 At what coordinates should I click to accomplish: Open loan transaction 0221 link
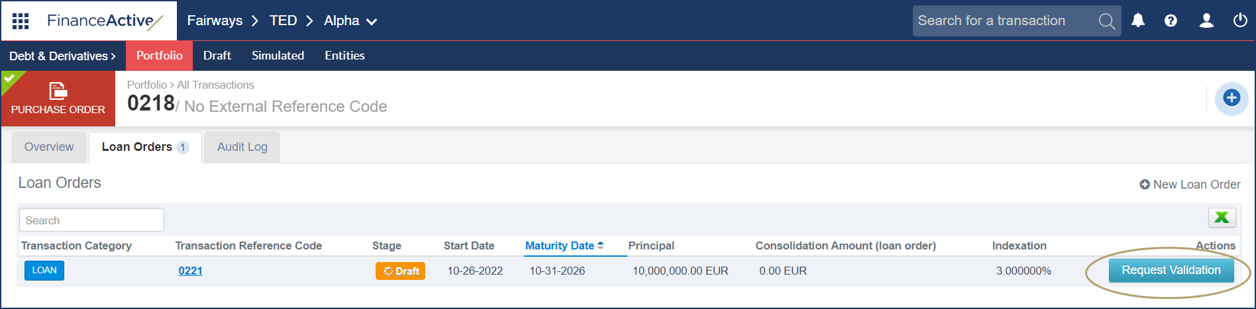pos(190,271)
